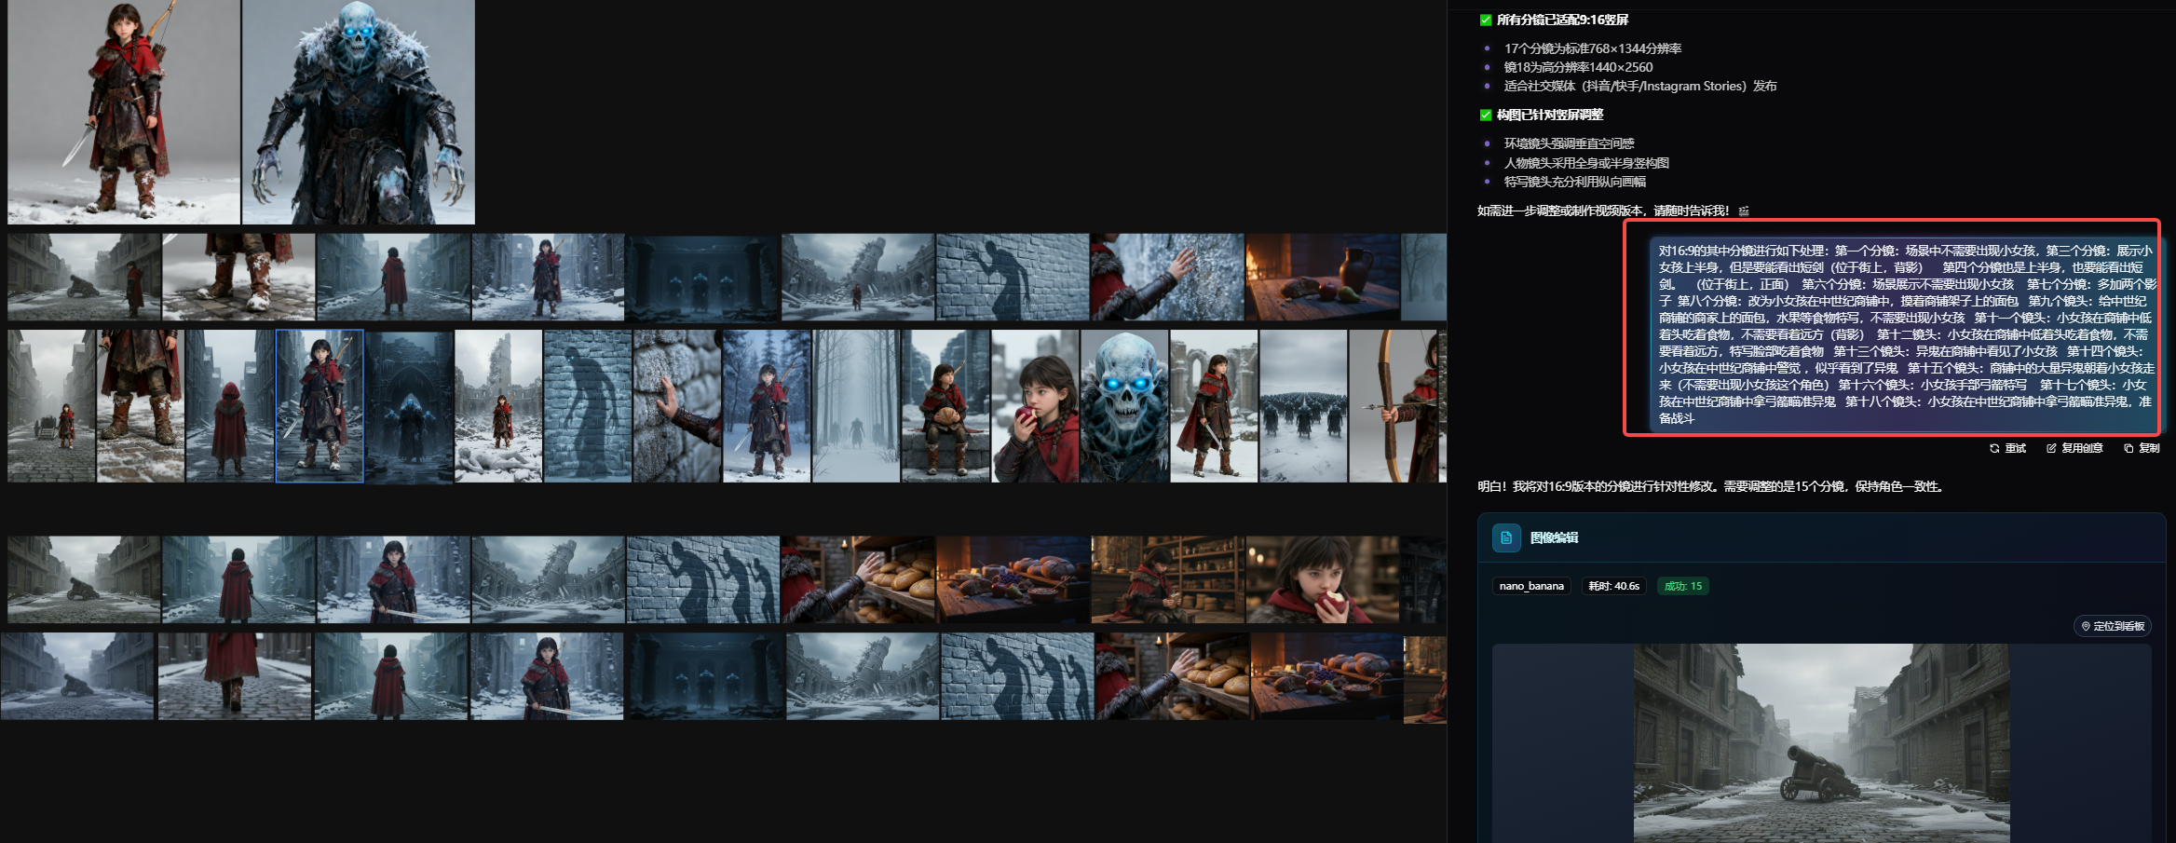The height and width of the screenshot is (843, 2176).
Task: Click the 复用创意 reuse idea button
Action: pyautogui.click(x=2074, y=448)
